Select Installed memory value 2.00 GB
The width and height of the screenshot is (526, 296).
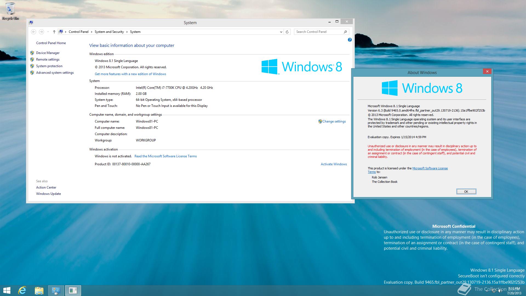[141, 94]
